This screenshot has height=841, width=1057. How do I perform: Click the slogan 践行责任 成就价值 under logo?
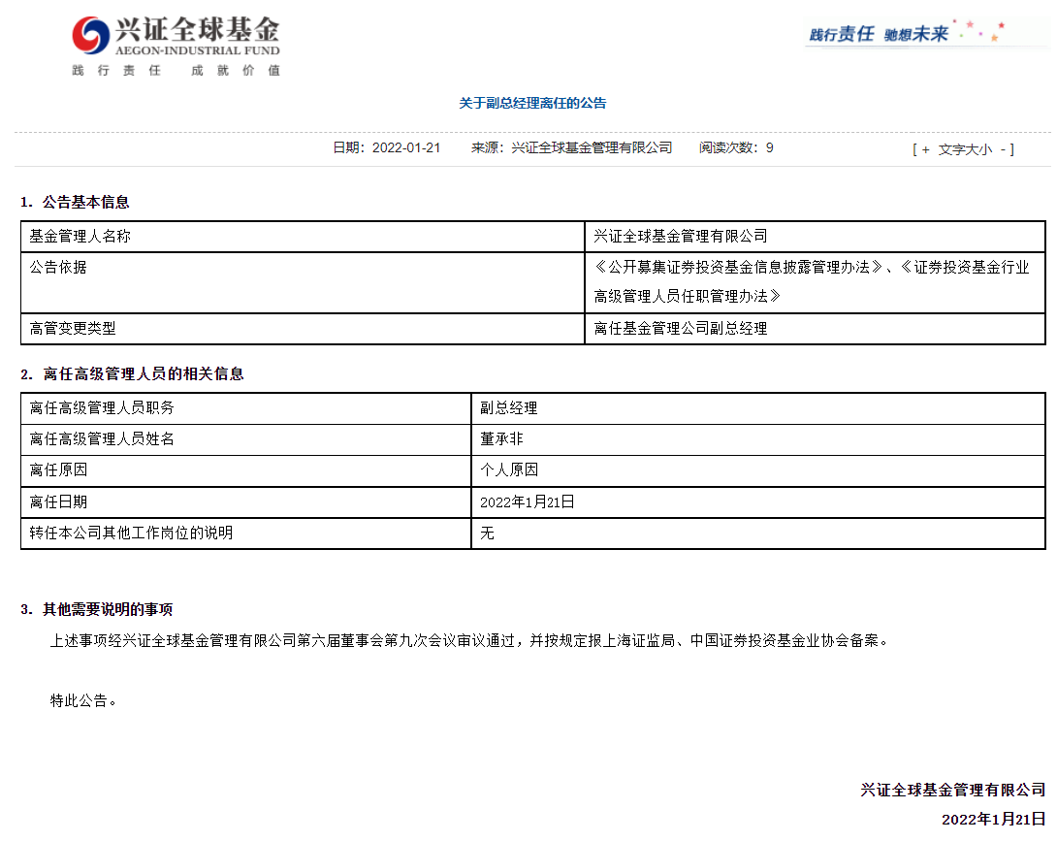point(176,70)
